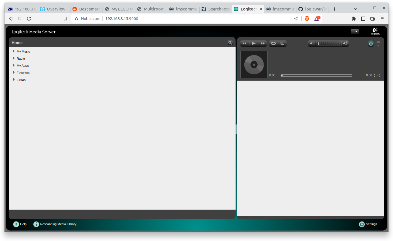Click the Not secure warning
Screen dimensions: 393x241
(87, 19)
